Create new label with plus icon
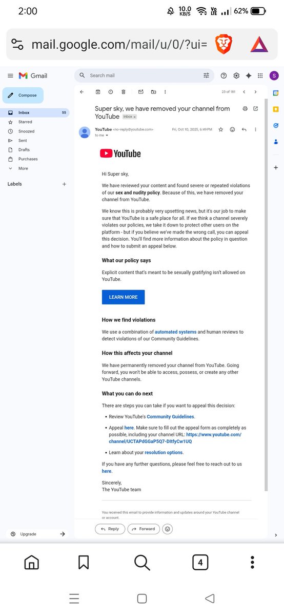The image size is (284, 616). 64,184
